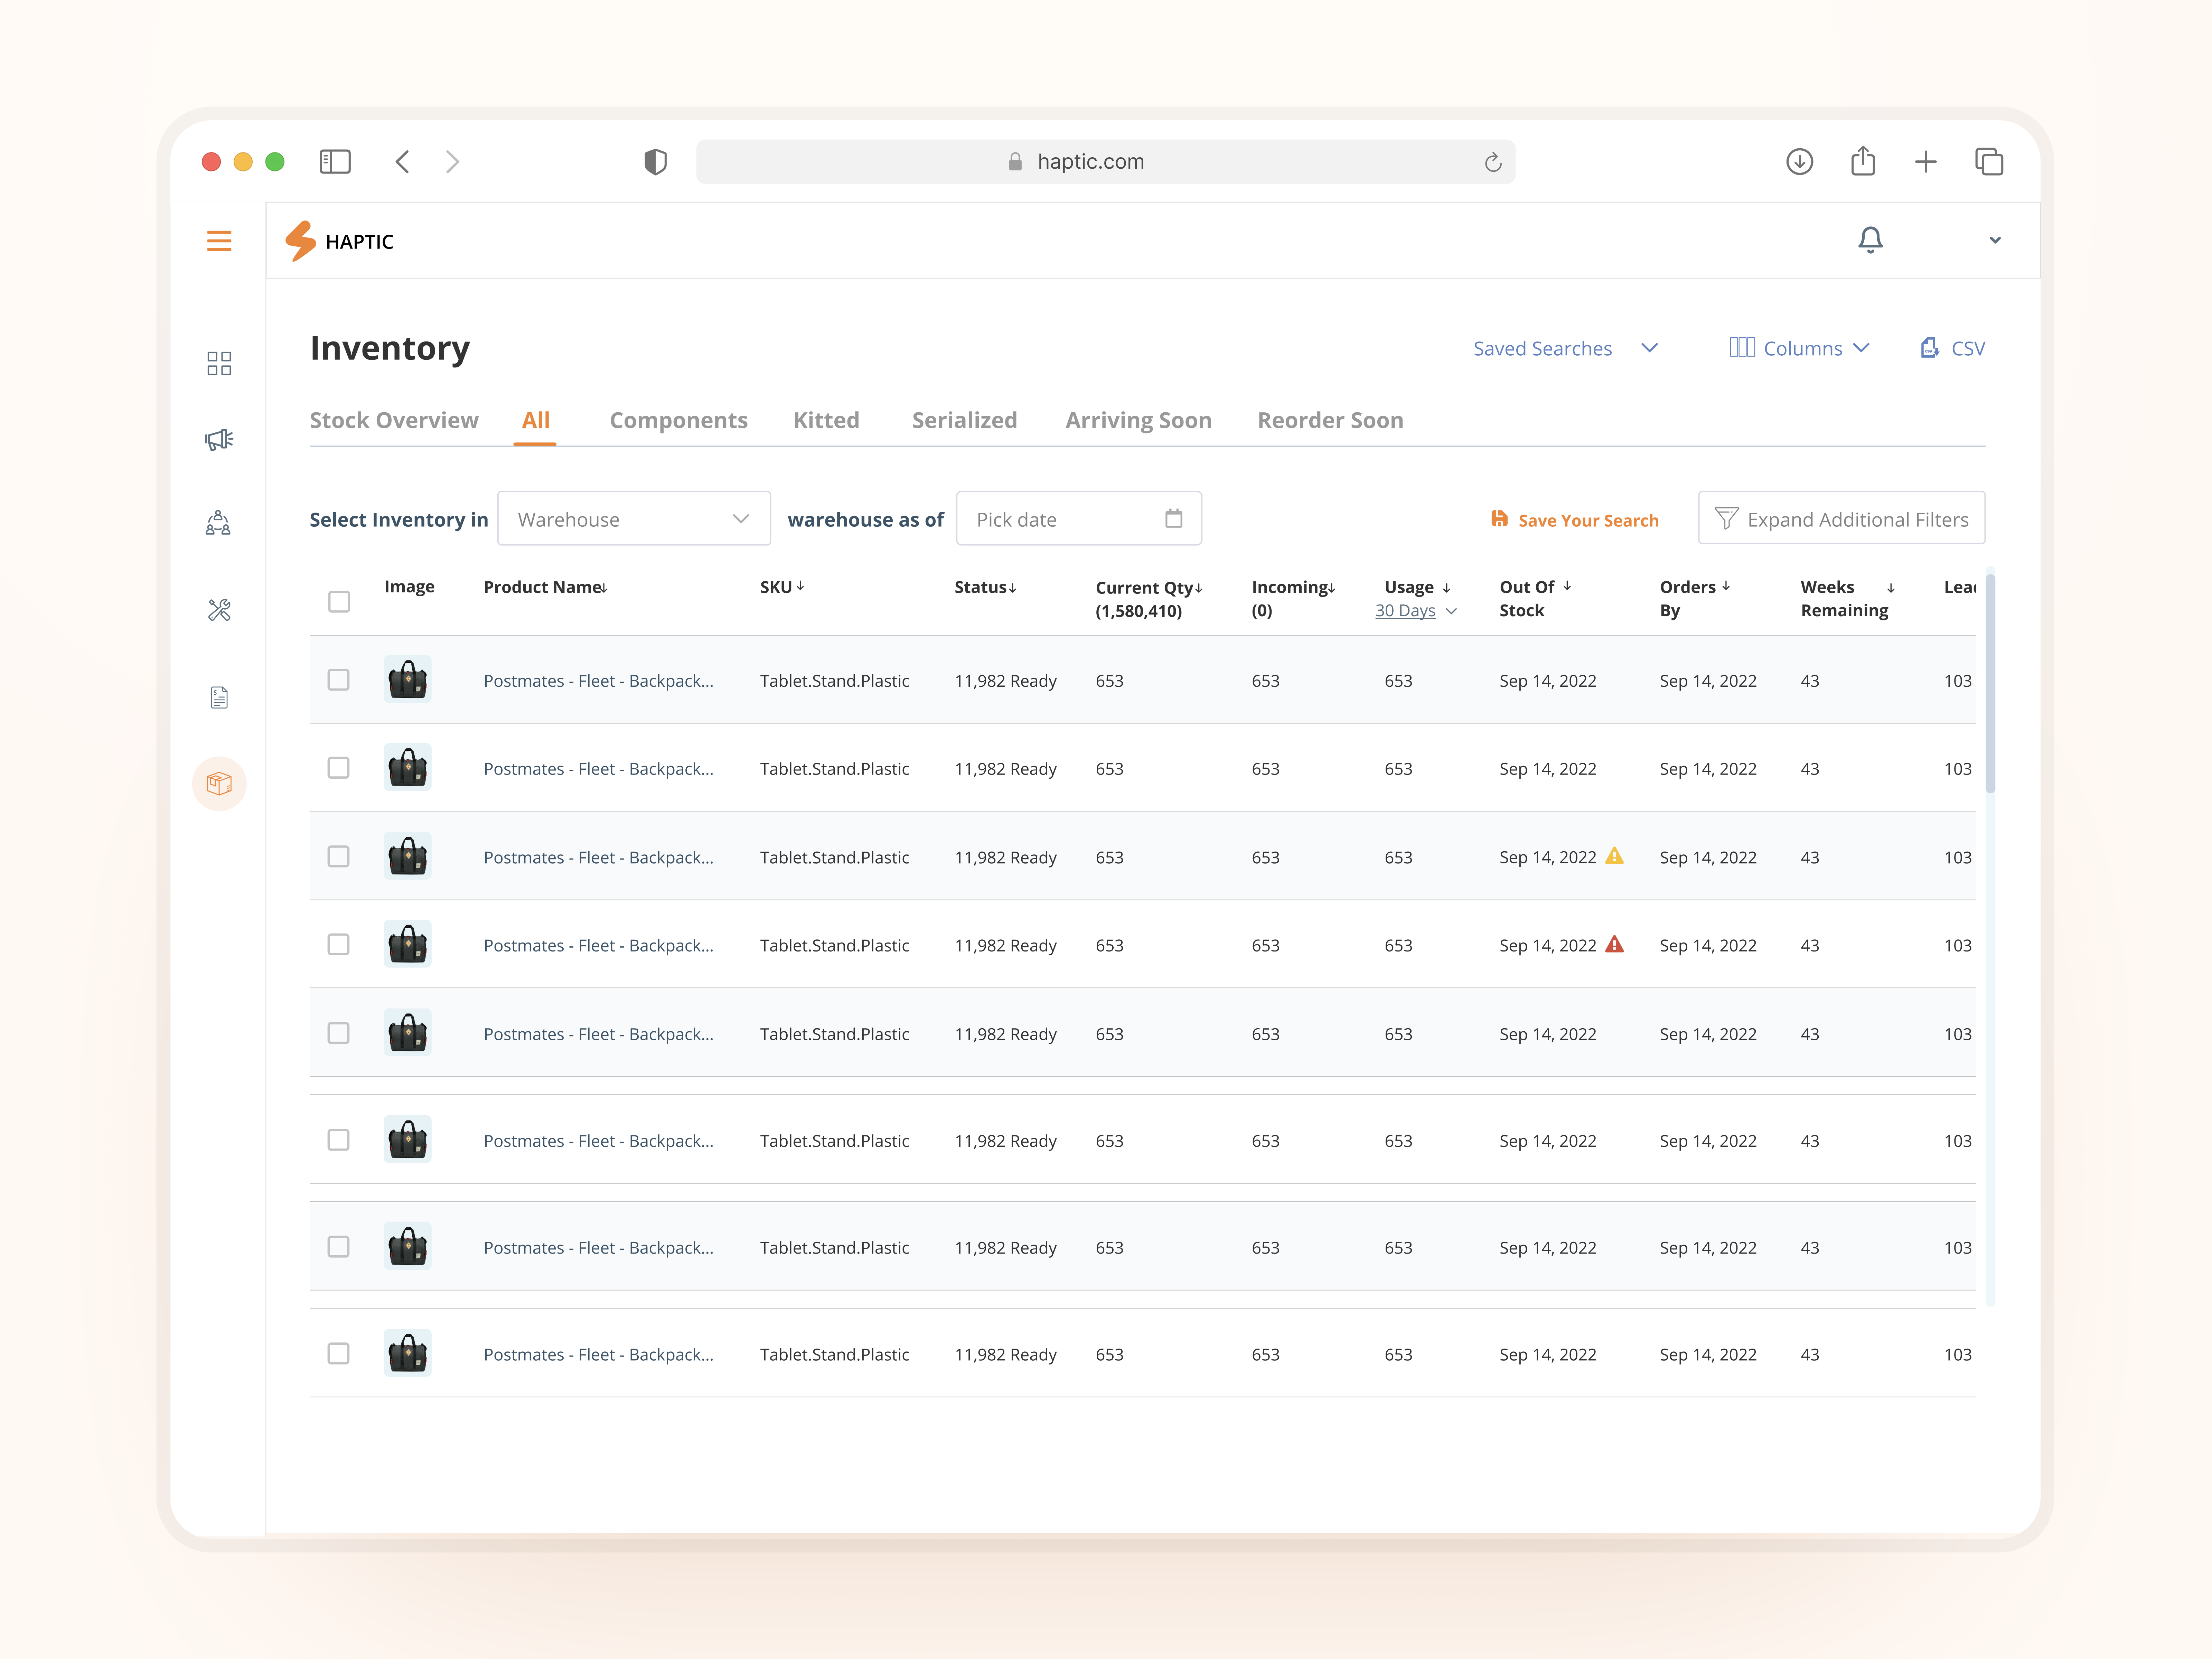Switch to Stock Overview tab
The height and width of the screenshot is (1659, 2212).
coord(394,420)
